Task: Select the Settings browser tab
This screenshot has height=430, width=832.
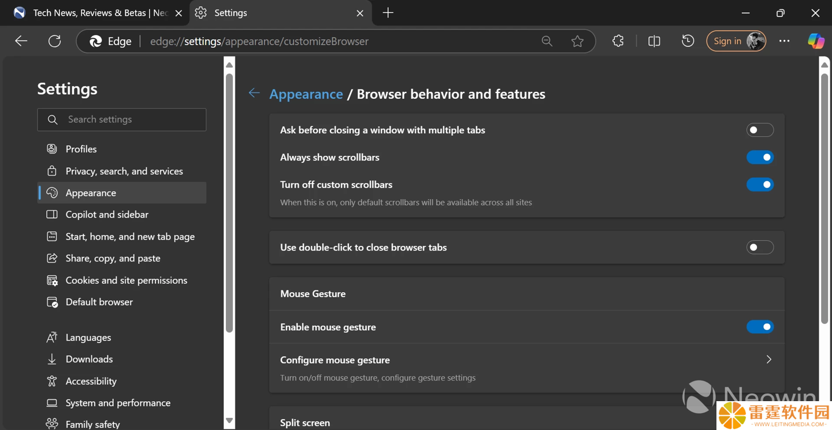Action: click(x=279, y=13)
